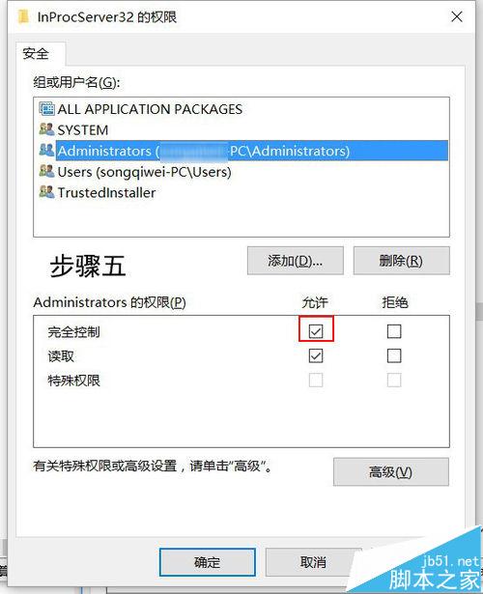Select TrustedInstaller in the user list
Viewport: 483px width, 594px height.
(106, 193)
